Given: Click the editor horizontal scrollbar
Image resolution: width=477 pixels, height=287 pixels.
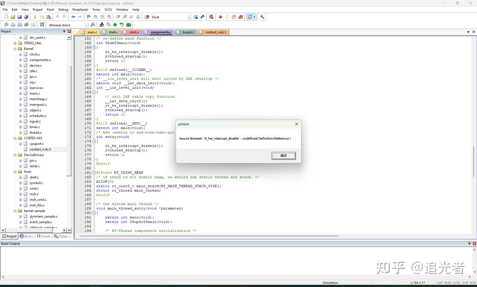Looking at the screenshot, I should coord(208,236).
